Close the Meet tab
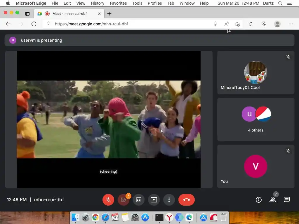This screenshot has width=299, height=224. [x=99, y=14]
